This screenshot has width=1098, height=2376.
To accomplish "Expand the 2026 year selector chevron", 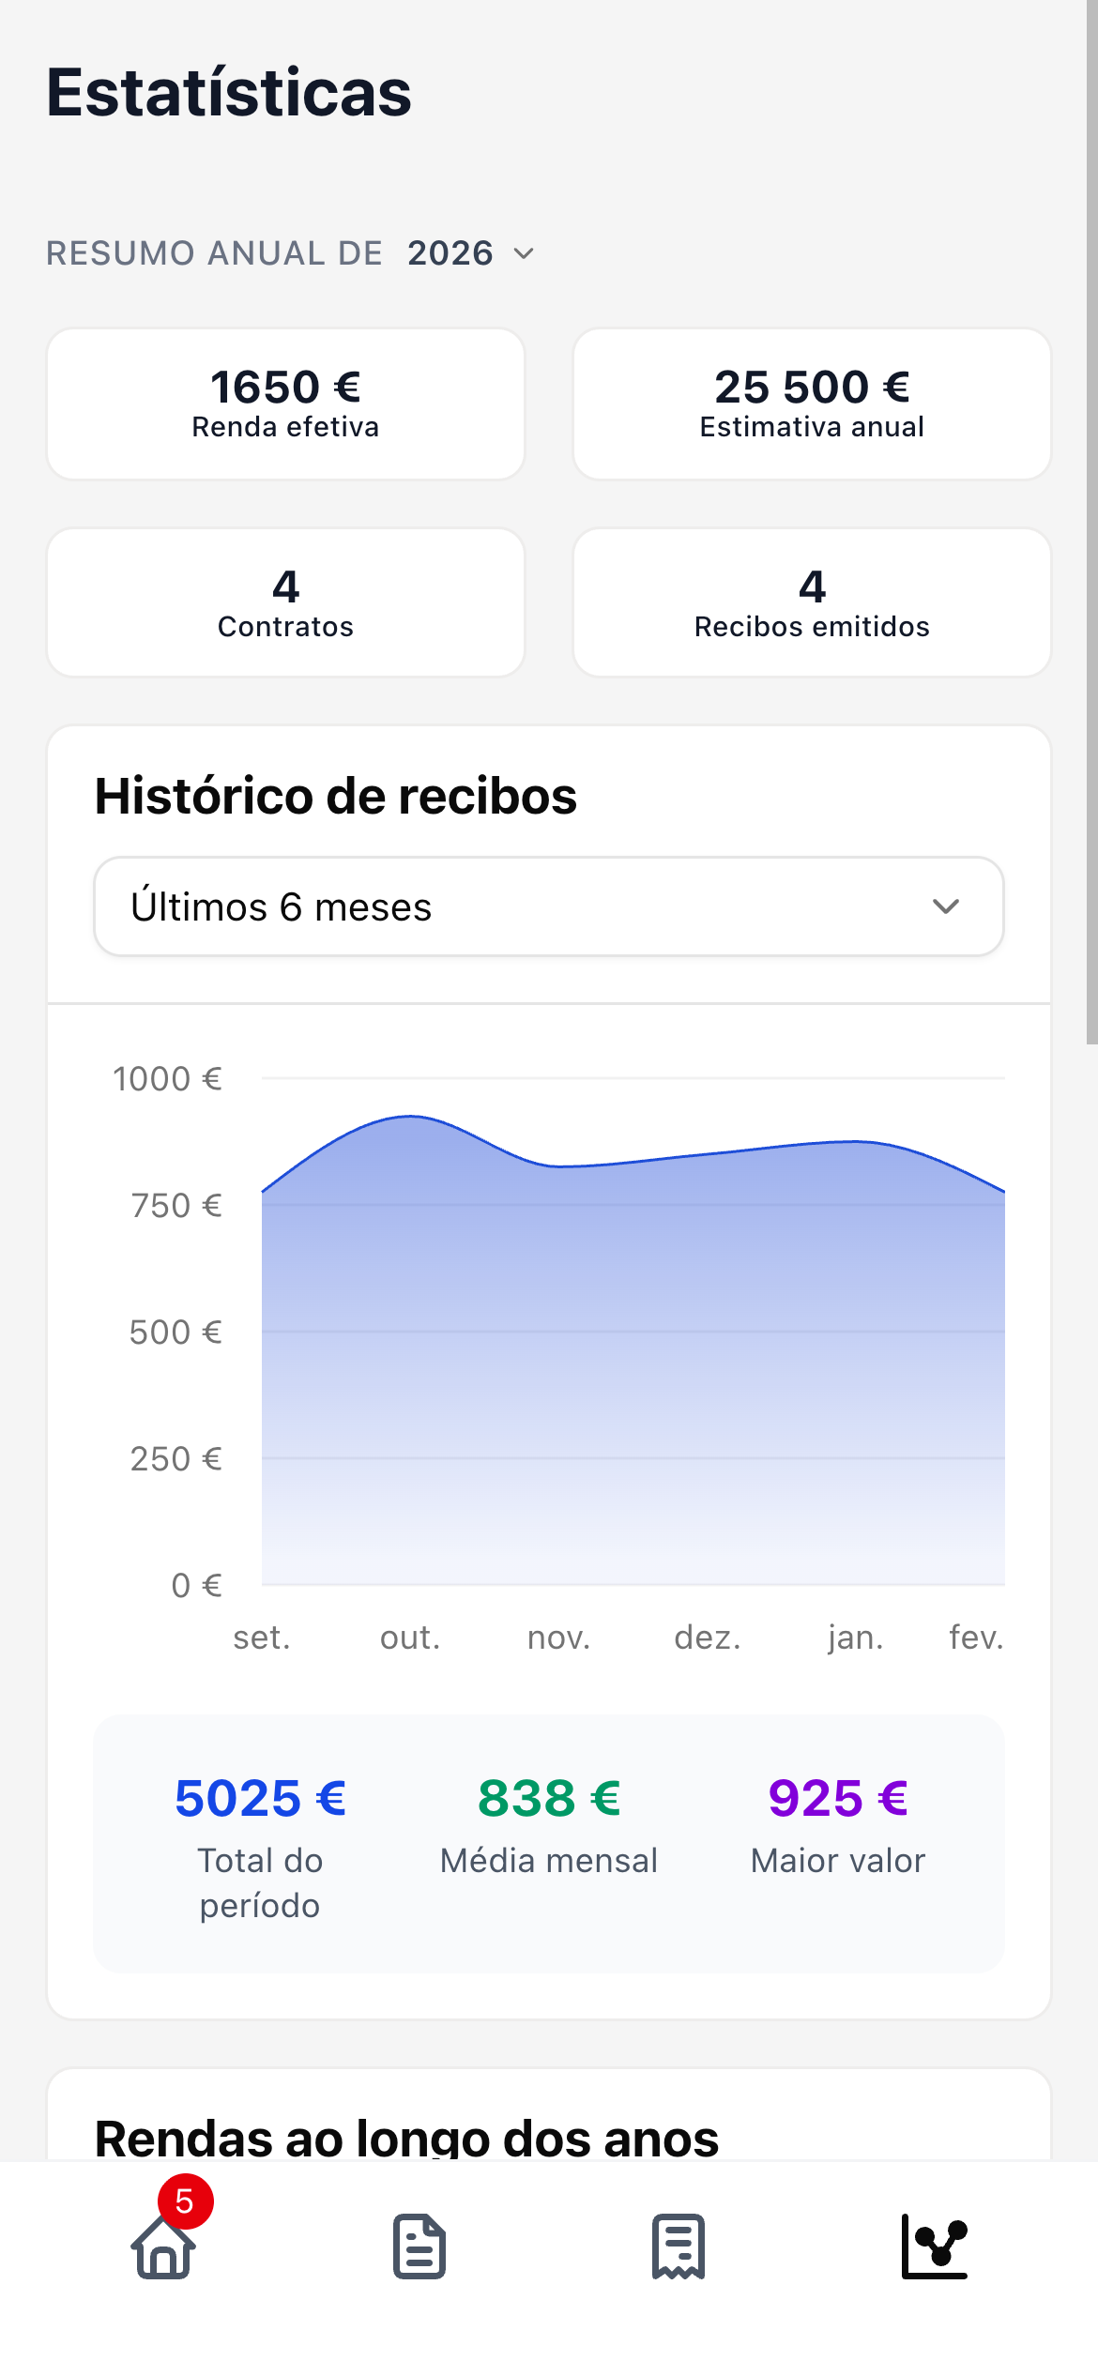I will 525,253.
